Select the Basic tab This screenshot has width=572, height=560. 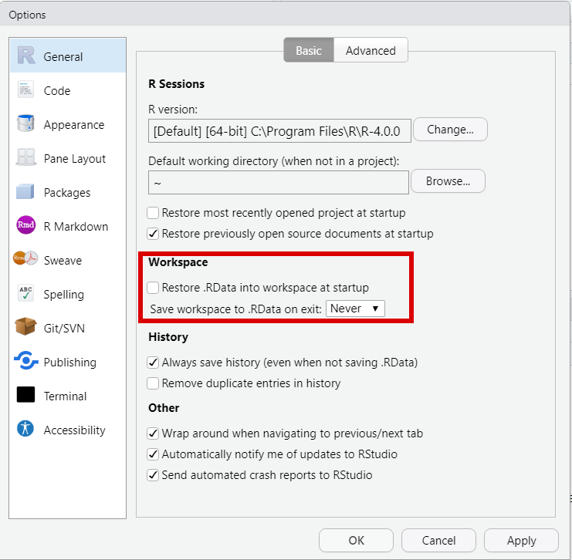coord(309,51)
